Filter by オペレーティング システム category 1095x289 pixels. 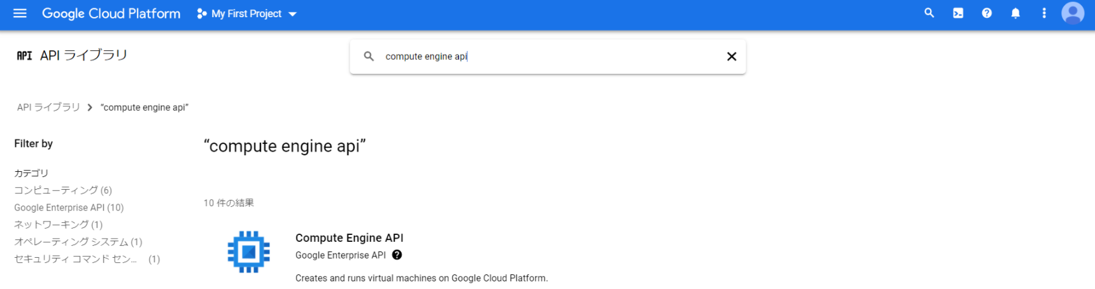[78, 242]
